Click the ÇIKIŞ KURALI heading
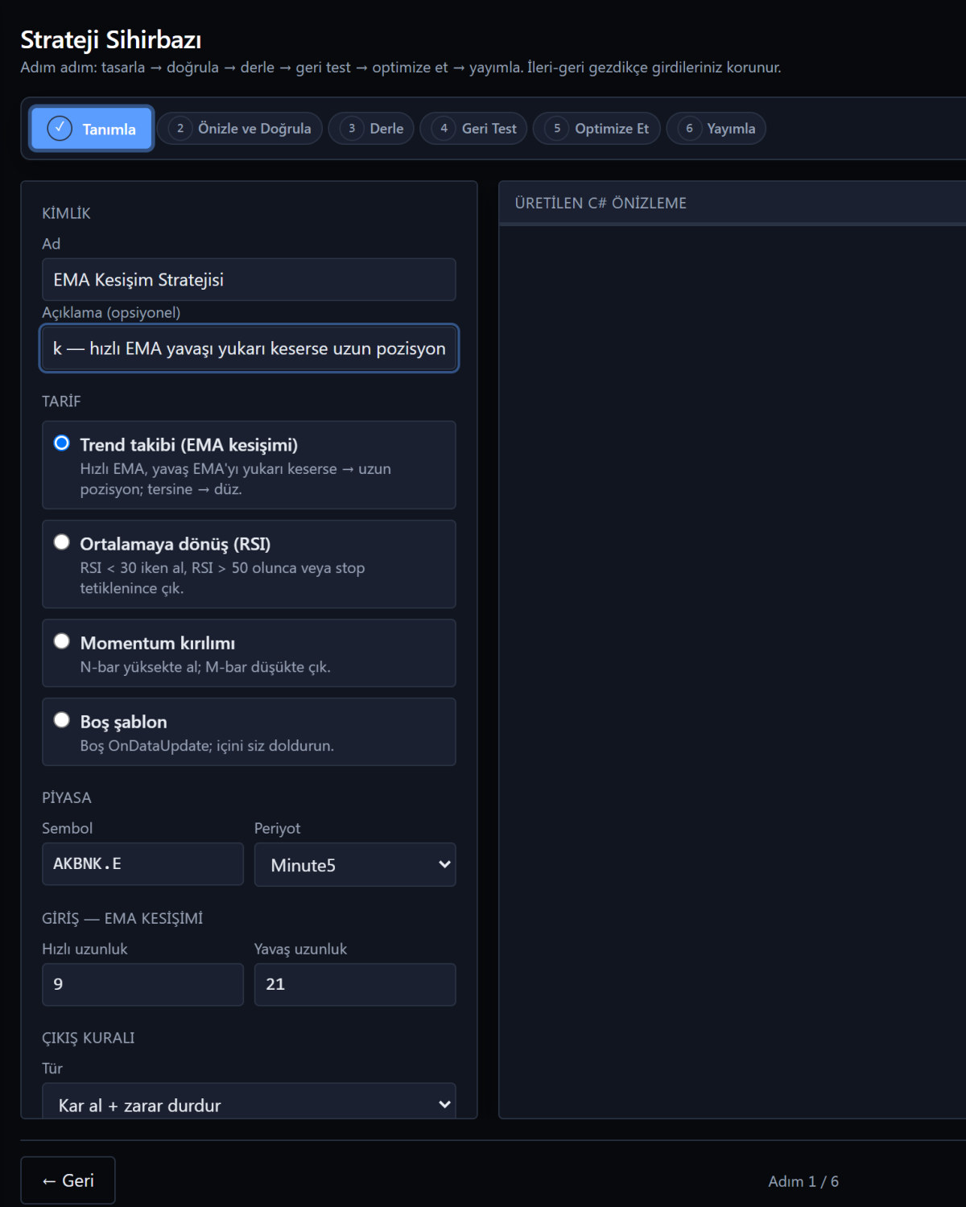This screenshot has height=1207, width=966. pyautogui.click(x=89, y=1038)
